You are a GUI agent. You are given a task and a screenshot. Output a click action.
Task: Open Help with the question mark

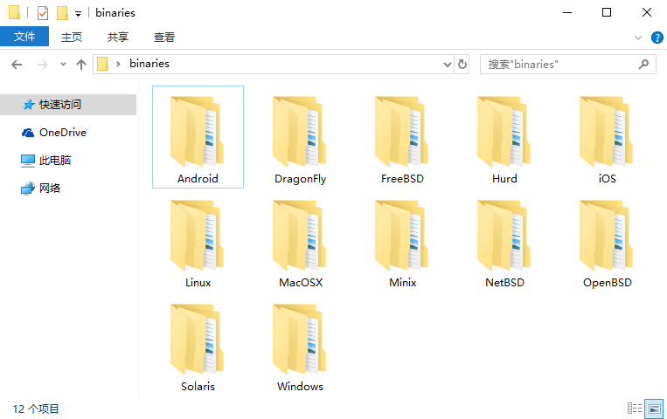[x=657, y=38]
